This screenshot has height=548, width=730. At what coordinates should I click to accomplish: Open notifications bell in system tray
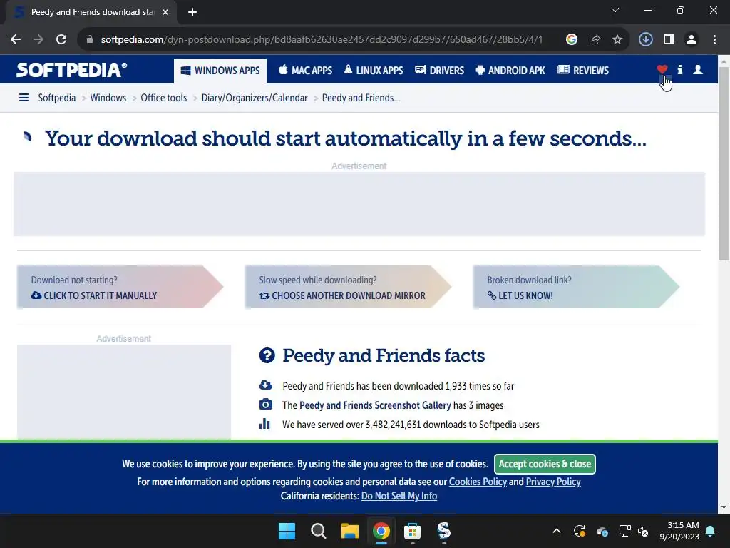click(711, 531)
